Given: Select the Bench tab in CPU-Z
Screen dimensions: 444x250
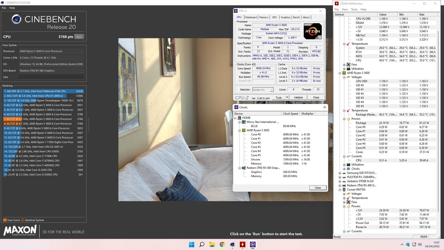Looking at the screenshot, I should tap(296, 17).
